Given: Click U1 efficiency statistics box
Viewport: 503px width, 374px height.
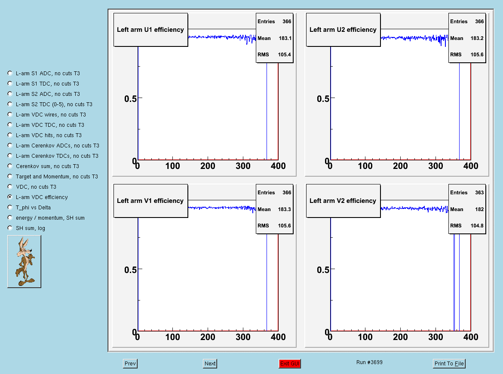Looking at the screenshot, I should (275, 38).
